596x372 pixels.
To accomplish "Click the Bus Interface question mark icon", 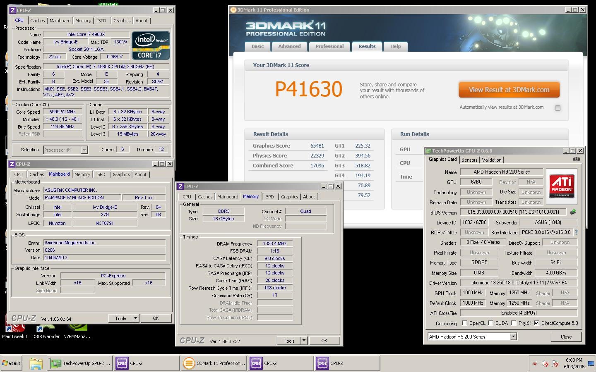I will coord(576,232).
